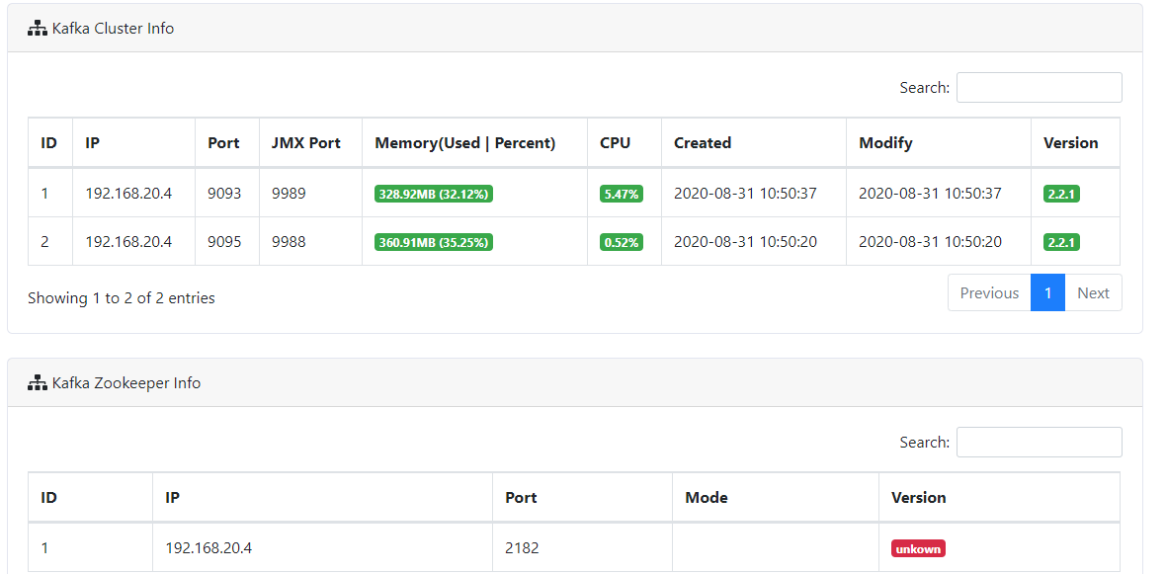The width and height of the screenshot is (1166, 574).
Task: Click the 2.2.1 version badge for broker 2
Action: coord(1061,242)
